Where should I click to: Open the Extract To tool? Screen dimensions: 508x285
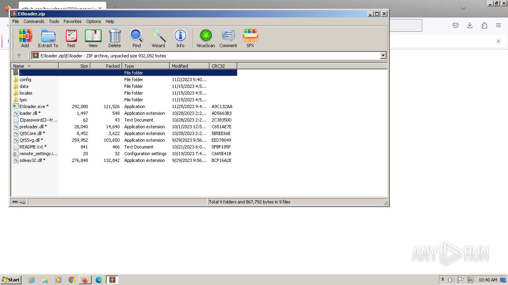pos(48,38)
